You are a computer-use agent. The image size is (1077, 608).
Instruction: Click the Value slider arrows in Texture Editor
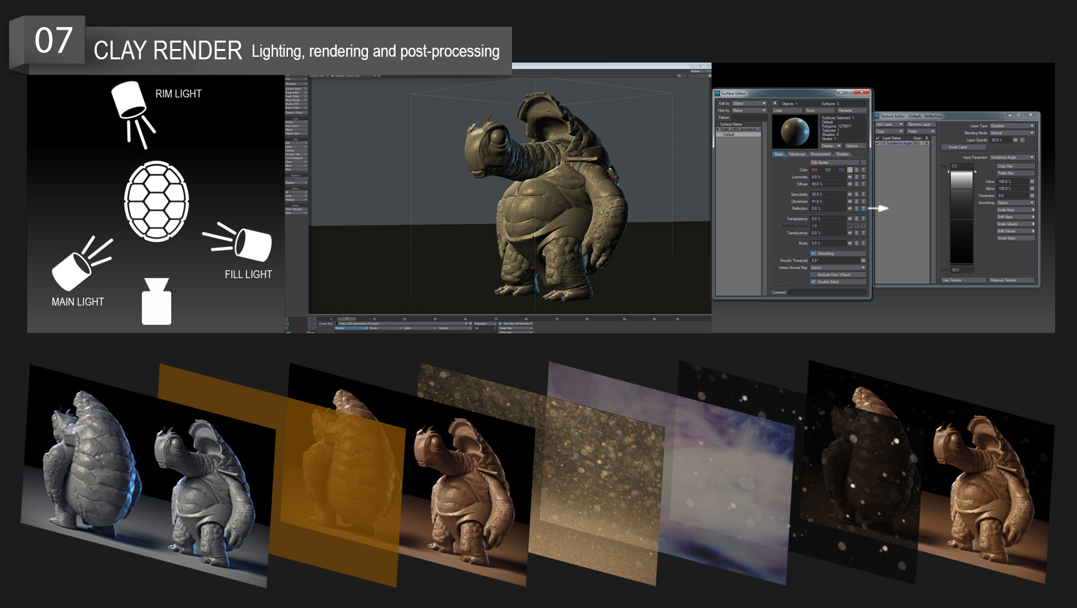pos(1032,181)
